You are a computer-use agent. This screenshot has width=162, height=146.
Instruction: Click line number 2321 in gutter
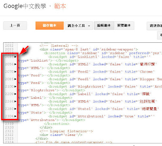[x=9, y=131]
